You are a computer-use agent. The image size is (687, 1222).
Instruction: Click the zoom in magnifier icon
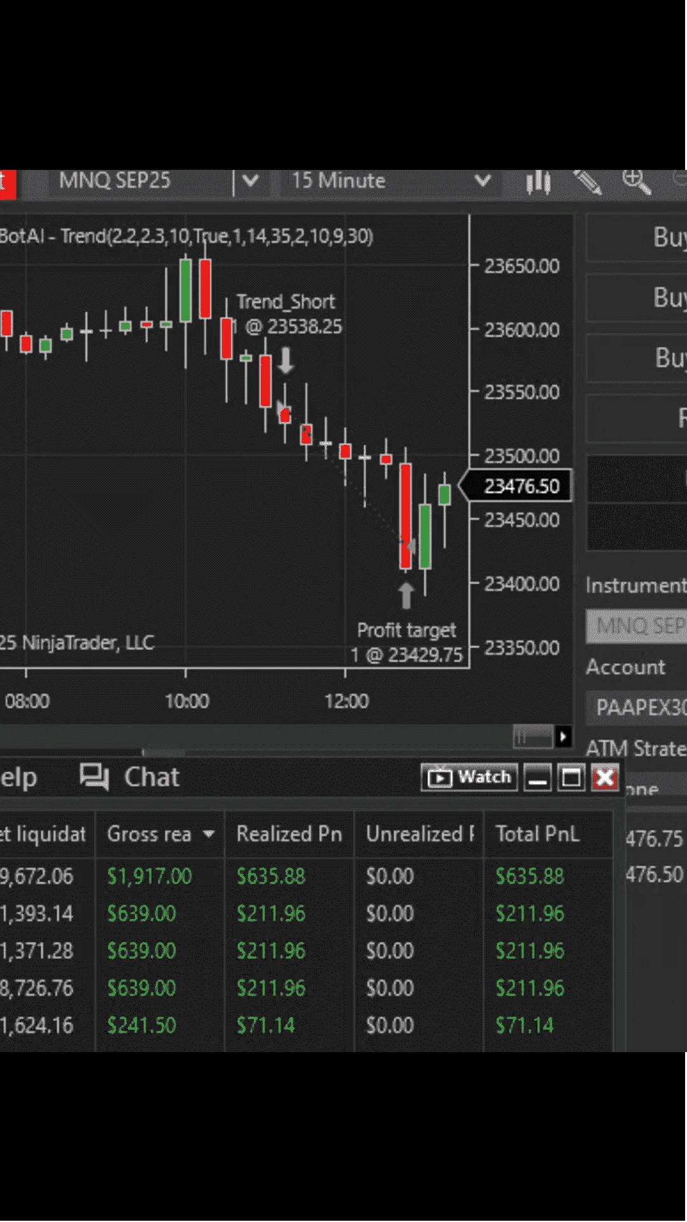click(x=636, y=182)
